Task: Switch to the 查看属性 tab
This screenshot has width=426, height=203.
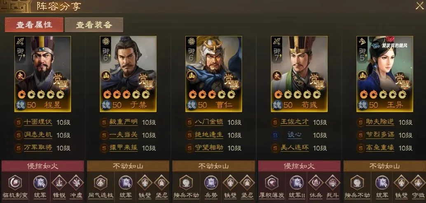Action: tap(34, 25)
